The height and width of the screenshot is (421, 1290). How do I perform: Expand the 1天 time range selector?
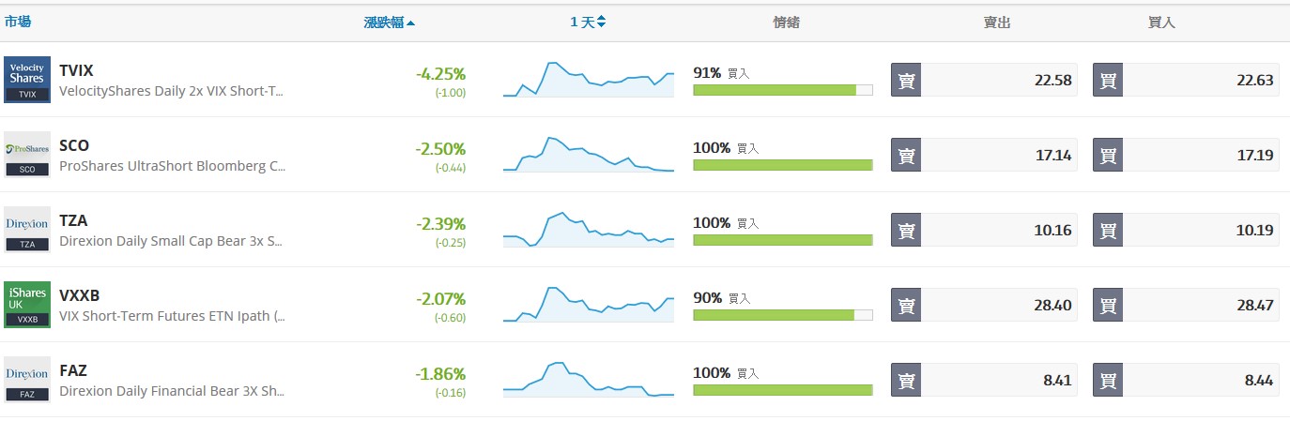click(588, 23)
